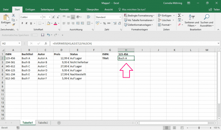Select the AutoSum sigma icon

coord(179,15)
